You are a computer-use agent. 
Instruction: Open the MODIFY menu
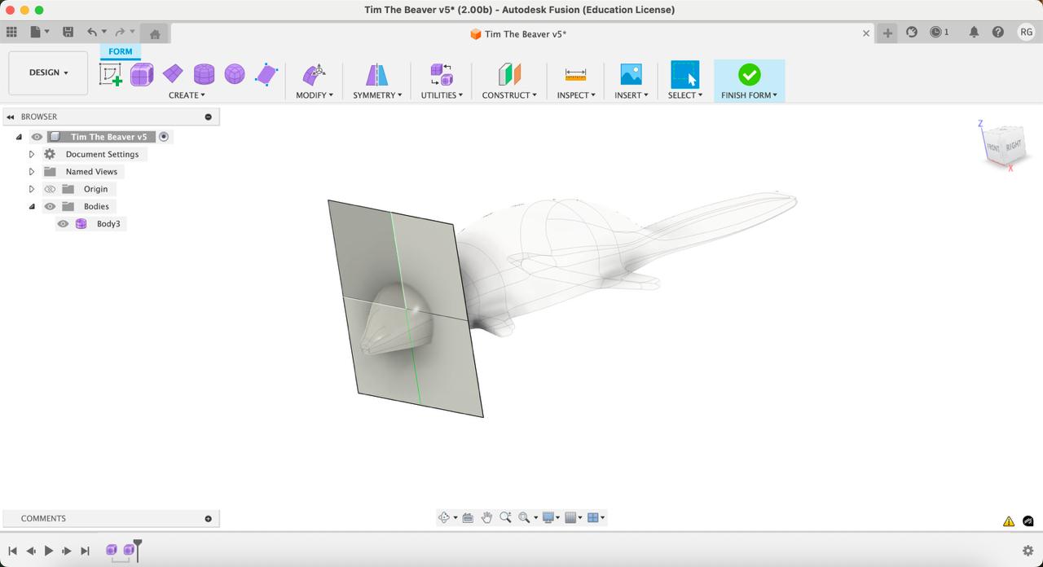(315, 95)
